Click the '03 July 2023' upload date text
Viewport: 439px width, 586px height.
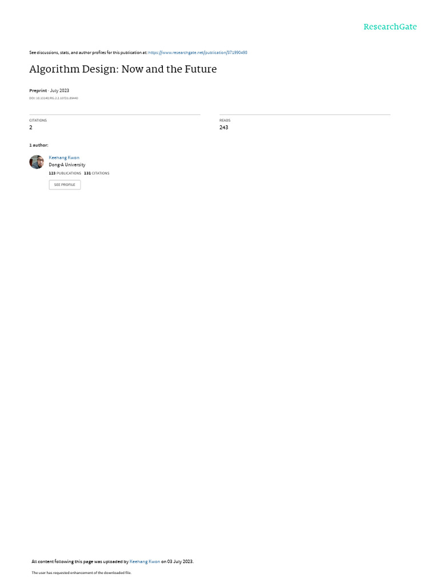tap(180, 561)
